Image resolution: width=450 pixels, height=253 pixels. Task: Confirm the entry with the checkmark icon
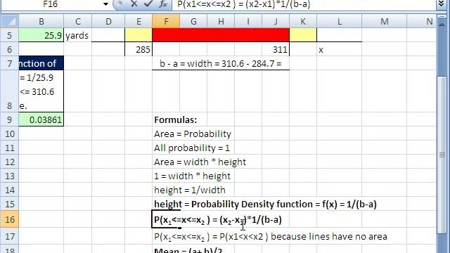pos(148,4)
